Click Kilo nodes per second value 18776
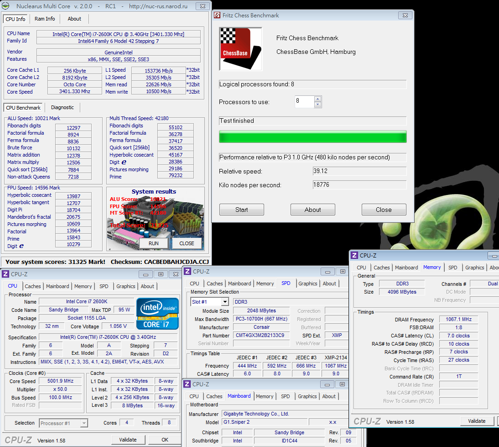The height and width of the screenshot is (447, 499). (359, 185)
